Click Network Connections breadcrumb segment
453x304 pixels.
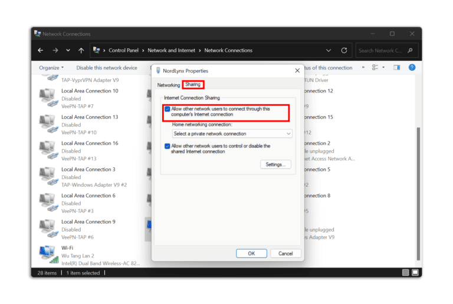tap(228, 51)
